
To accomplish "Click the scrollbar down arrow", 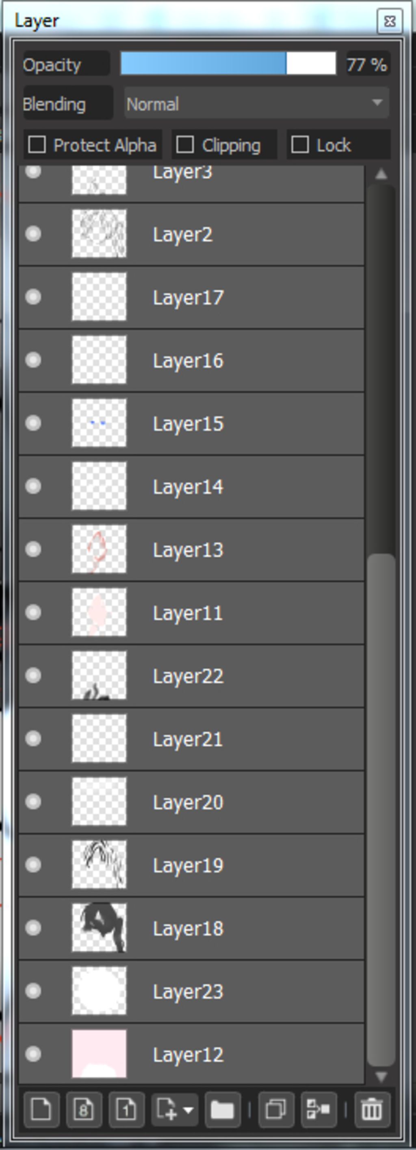I will (381, 1077).
